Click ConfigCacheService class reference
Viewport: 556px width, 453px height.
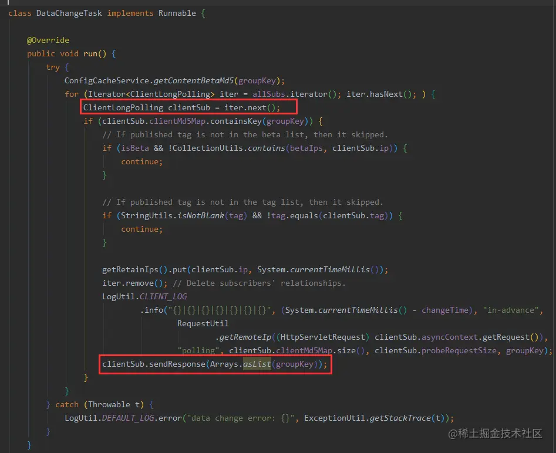107,80
